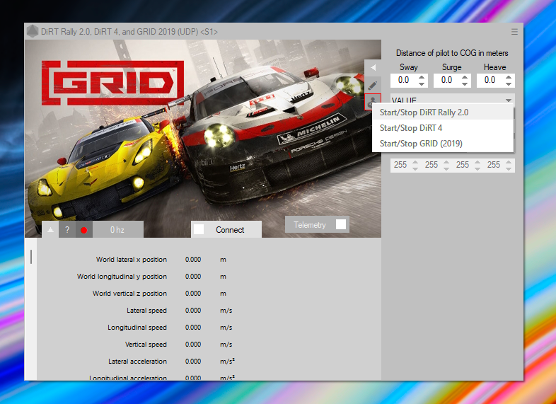Viewport: 556px width, 404px height.
Task: Click the GRID game cover image
Action: [x=203, y=139]
